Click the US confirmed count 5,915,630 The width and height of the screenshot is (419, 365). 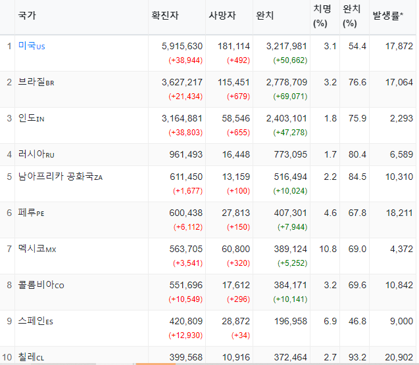click(182, 46)
